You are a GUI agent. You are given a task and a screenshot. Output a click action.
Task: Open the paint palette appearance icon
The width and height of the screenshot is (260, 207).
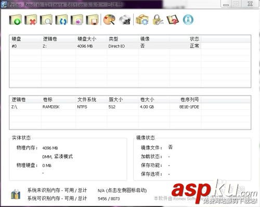click(109, 20)
